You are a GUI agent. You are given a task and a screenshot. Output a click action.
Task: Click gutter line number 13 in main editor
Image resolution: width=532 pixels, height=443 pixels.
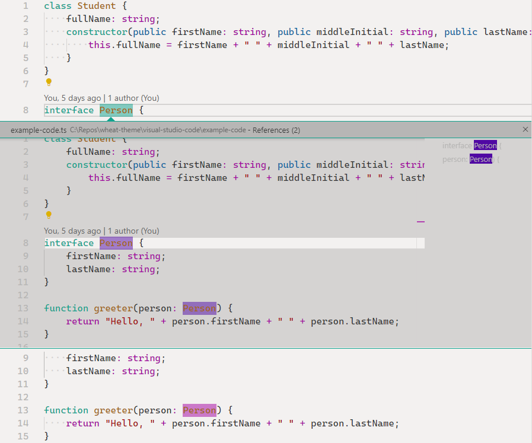23,410
